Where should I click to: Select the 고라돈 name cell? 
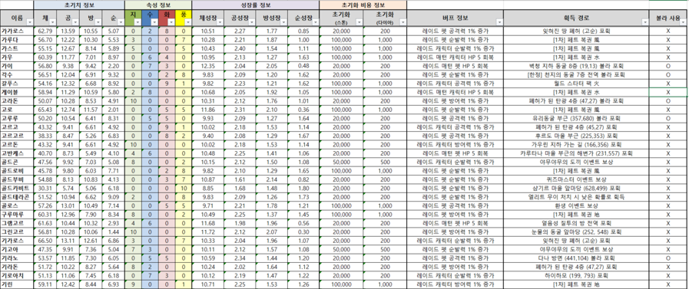click(x=17, y=101)
